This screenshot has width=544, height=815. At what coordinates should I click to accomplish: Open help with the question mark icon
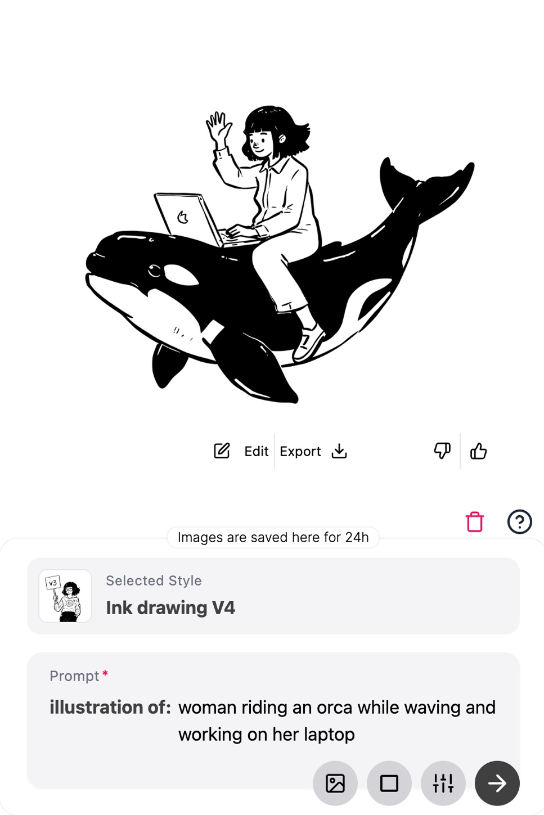(519, 522)
